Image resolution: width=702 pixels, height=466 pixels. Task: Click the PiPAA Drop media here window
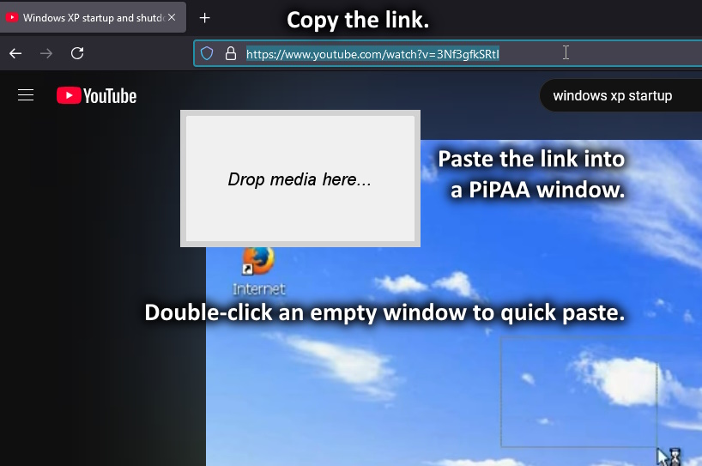300,179
